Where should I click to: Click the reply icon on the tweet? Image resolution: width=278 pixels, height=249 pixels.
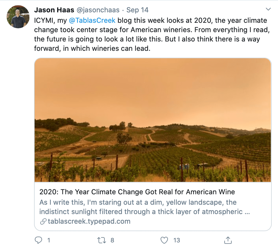click(x=38, y=240)
